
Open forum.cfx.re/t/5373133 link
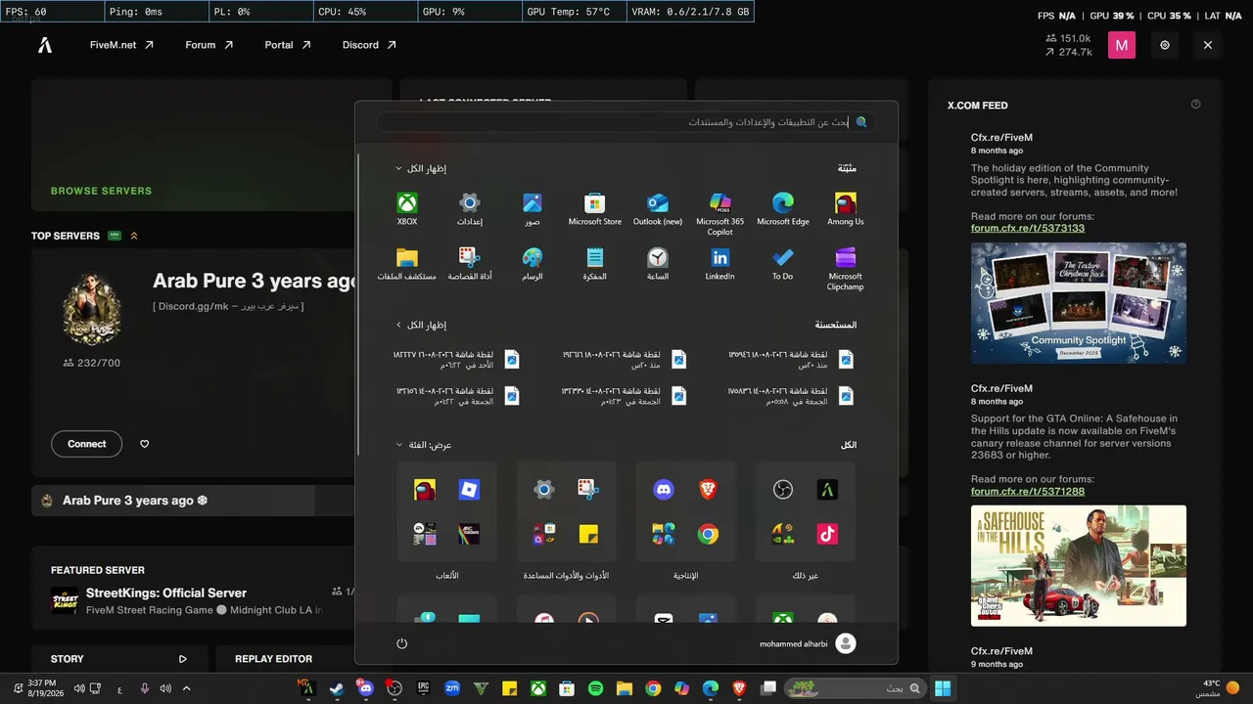pyautogui.click(x=1028, y=229)
